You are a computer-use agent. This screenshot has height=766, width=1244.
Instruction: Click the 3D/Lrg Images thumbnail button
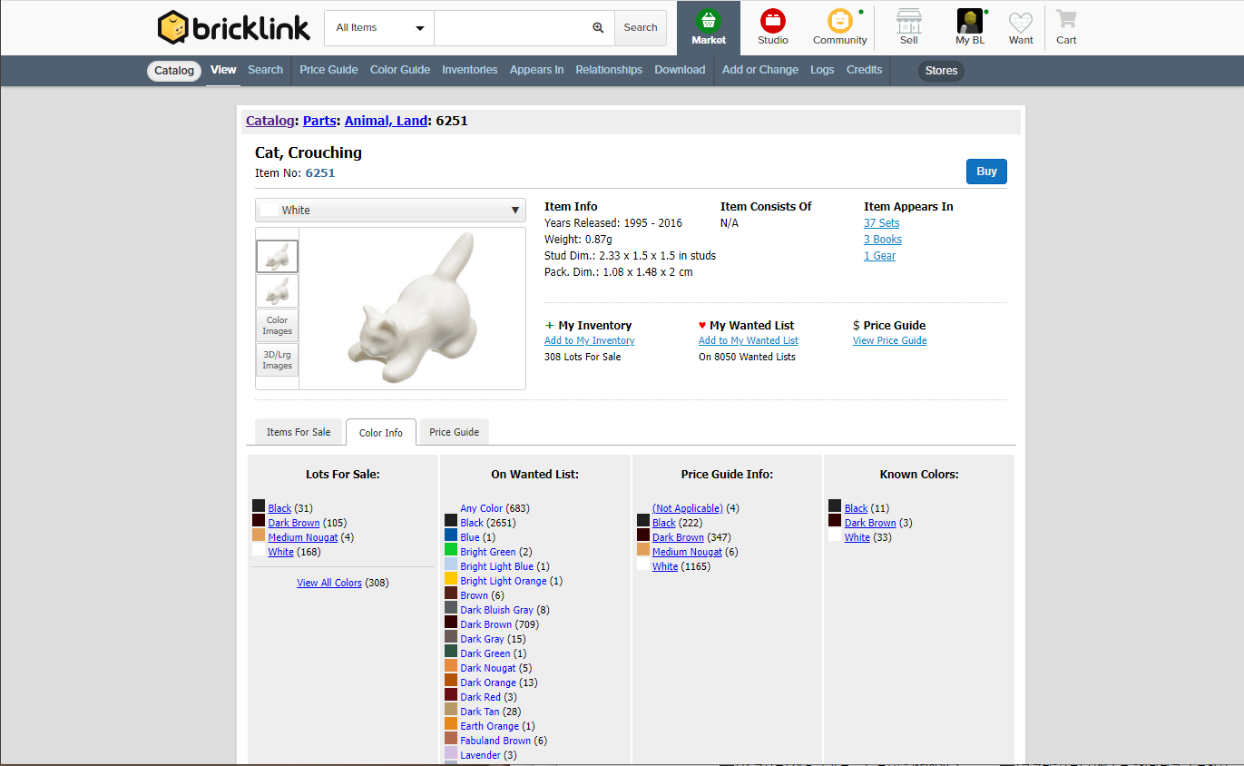tap(277, 360)
